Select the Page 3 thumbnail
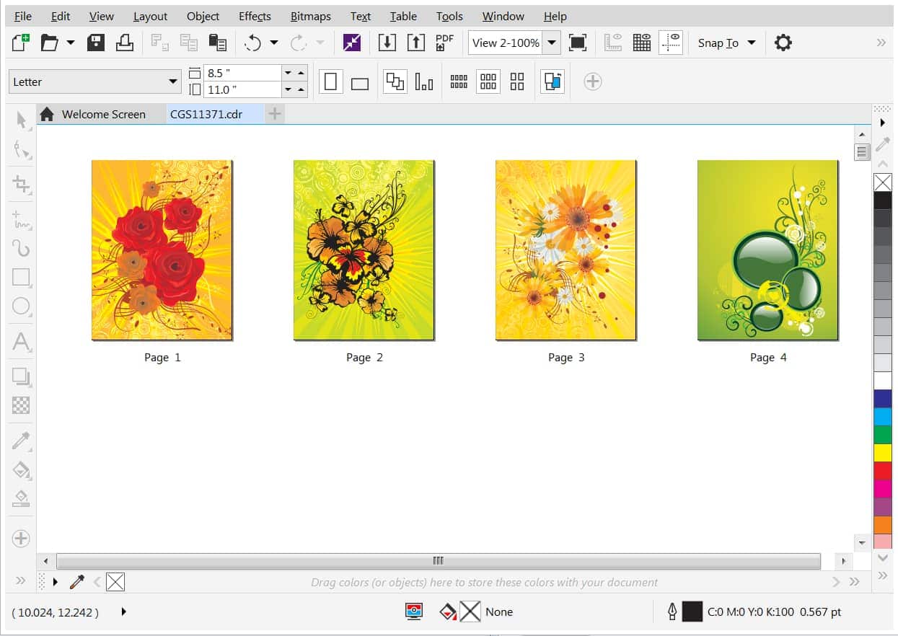The height and width of the screenshot is (636, 898). tap(565, 249)
